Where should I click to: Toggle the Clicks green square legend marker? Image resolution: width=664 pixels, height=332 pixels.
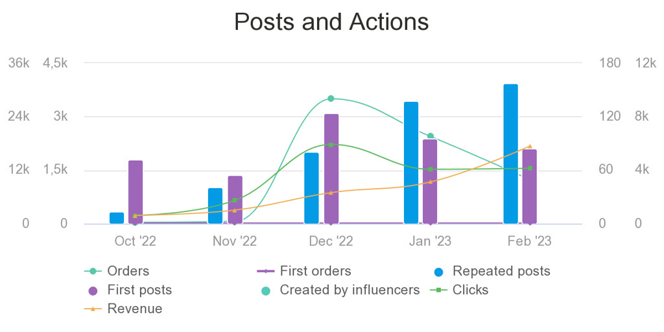(439, 290)
